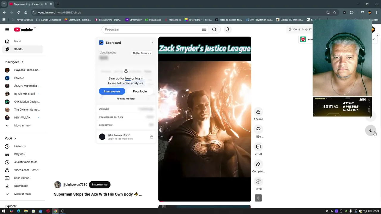Open Hayashii - Dicas channel subscription
The height and width of the screenshot is (214, 381).
coord(23,70)
